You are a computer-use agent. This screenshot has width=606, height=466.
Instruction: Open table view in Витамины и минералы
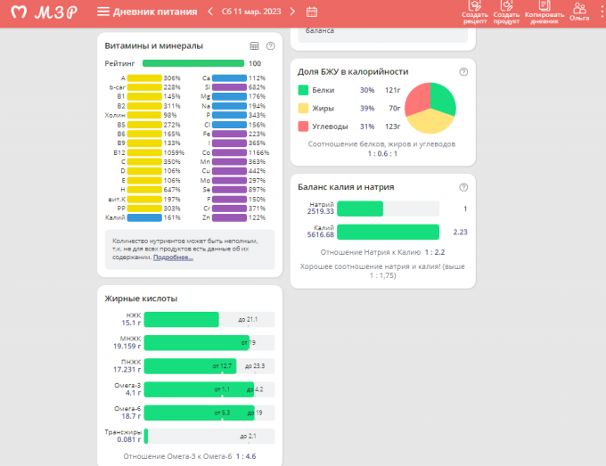point(254,45)
